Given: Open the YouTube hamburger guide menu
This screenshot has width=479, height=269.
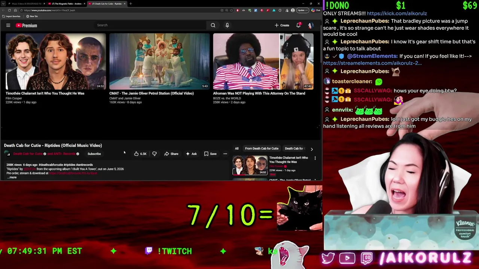Looking at the screenshot, I should [x=8, y=25].
